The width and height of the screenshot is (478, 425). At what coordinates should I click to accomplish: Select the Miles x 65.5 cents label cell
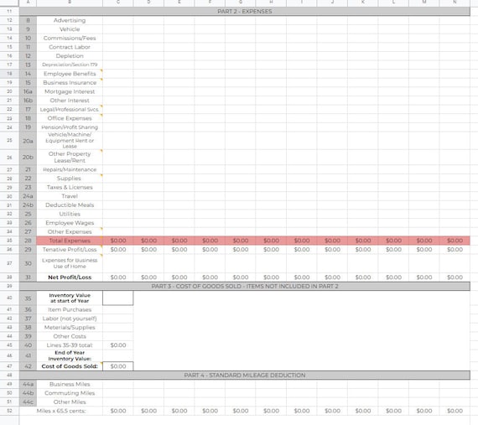coord(61,411)
